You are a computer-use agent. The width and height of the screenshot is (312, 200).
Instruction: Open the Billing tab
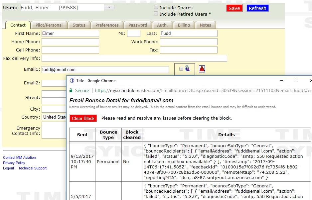point(184,25)
